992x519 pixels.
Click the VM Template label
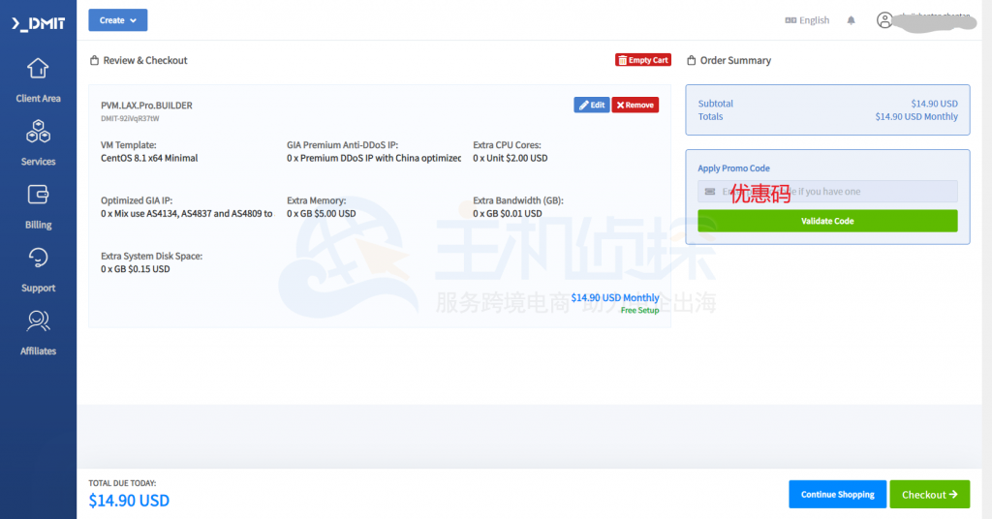[x=129, y=145]
